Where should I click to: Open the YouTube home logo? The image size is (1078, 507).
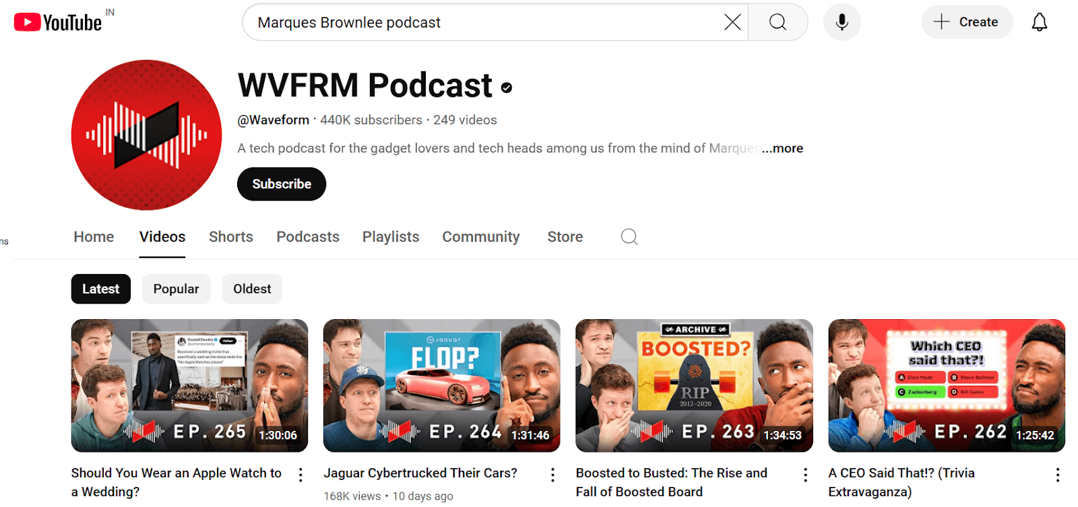(x=58, y=22)
